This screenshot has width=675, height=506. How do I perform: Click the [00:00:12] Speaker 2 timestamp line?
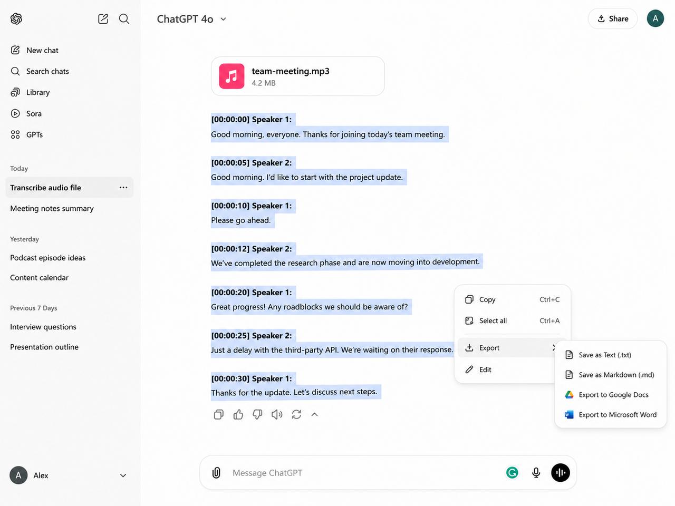coord(252,249)
